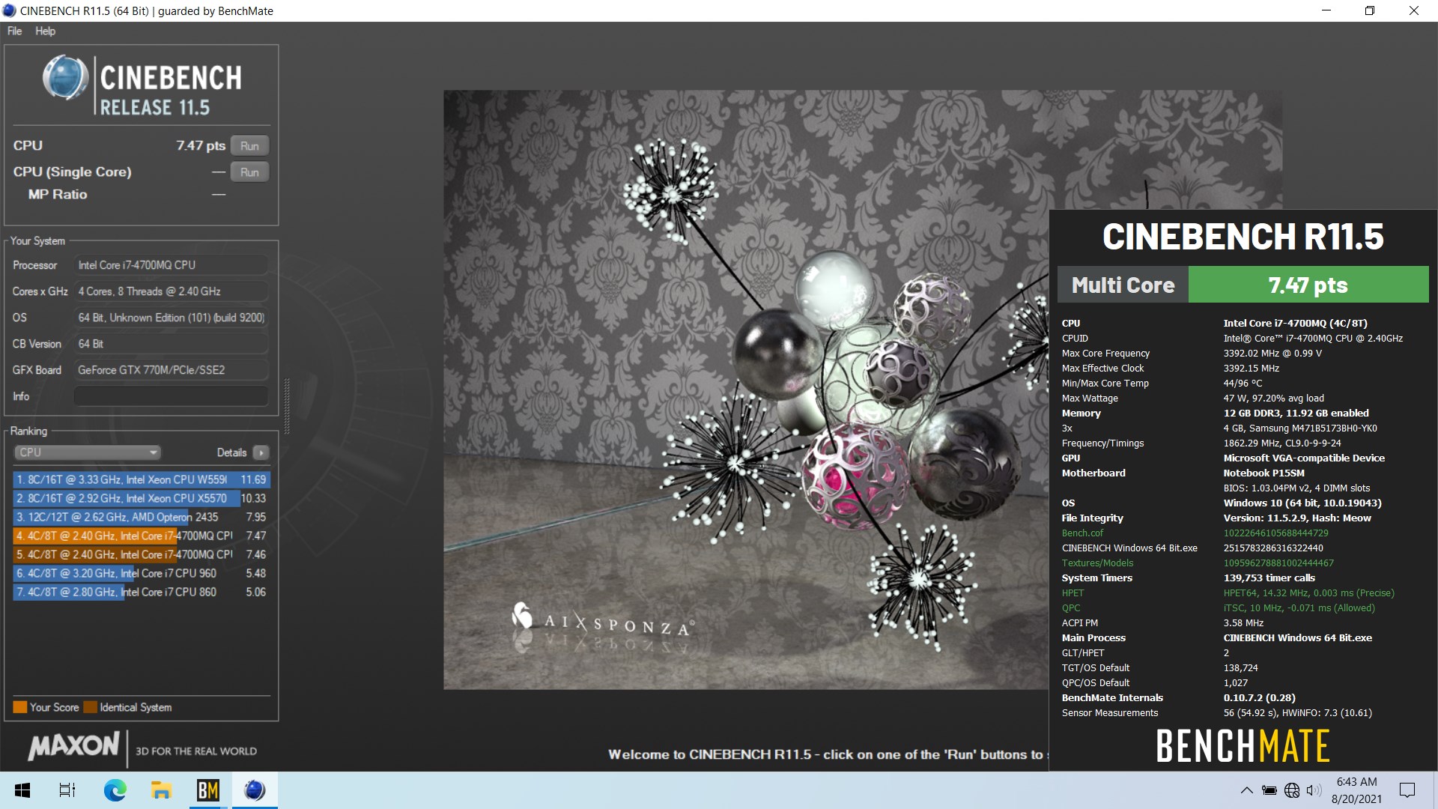
Task: Open Task View on the taskbar
Action: [x=67, y=790]
